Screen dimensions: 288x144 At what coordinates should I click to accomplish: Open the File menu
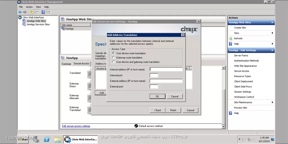(21, 7)
